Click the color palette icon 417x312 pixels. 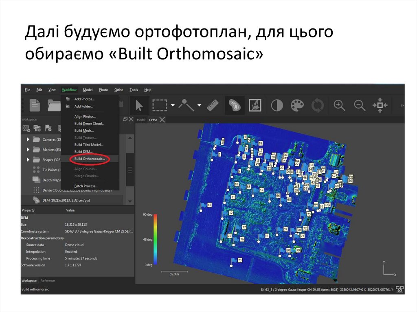point(297,105)
